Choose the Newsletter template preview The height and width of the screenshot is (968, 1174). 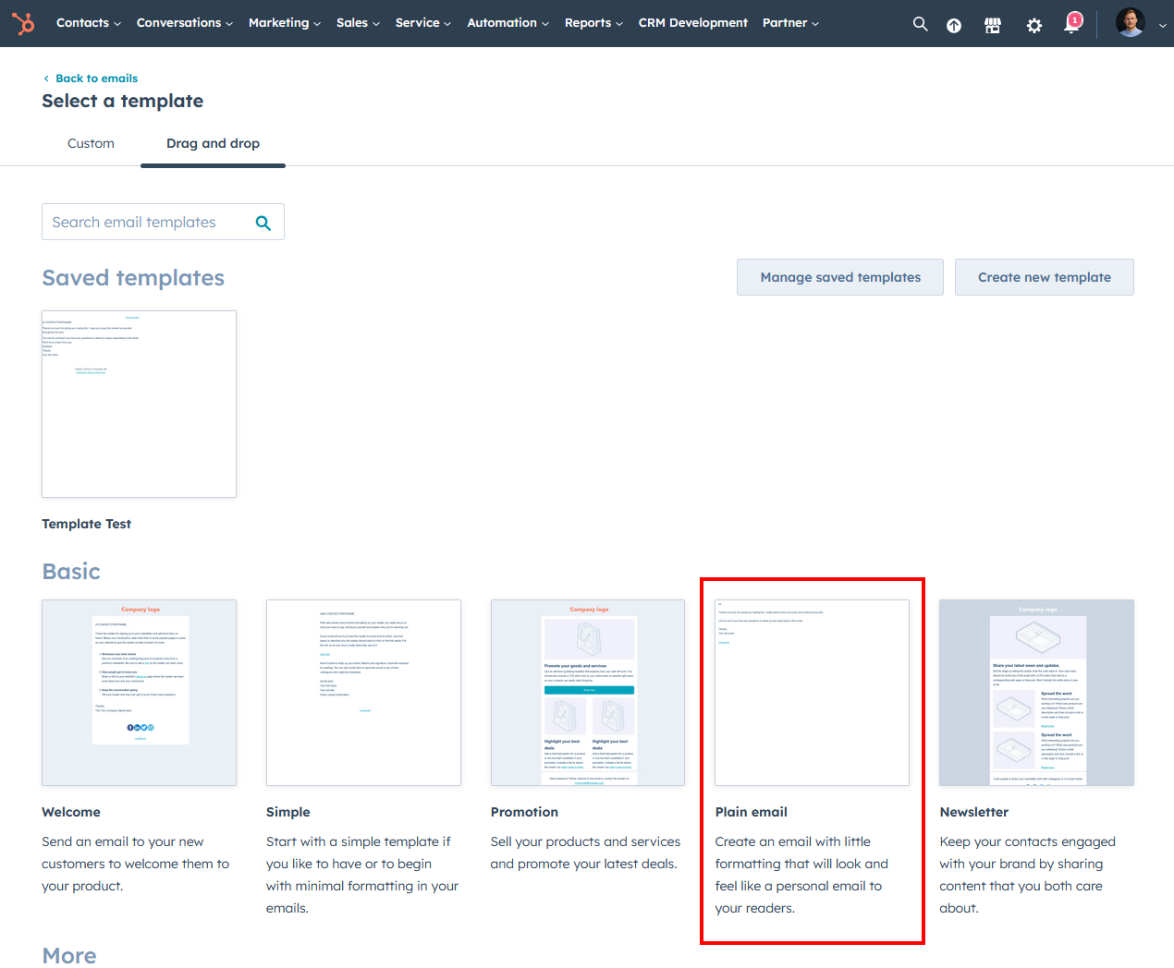pyautogui.click(x=1035, y=692)
